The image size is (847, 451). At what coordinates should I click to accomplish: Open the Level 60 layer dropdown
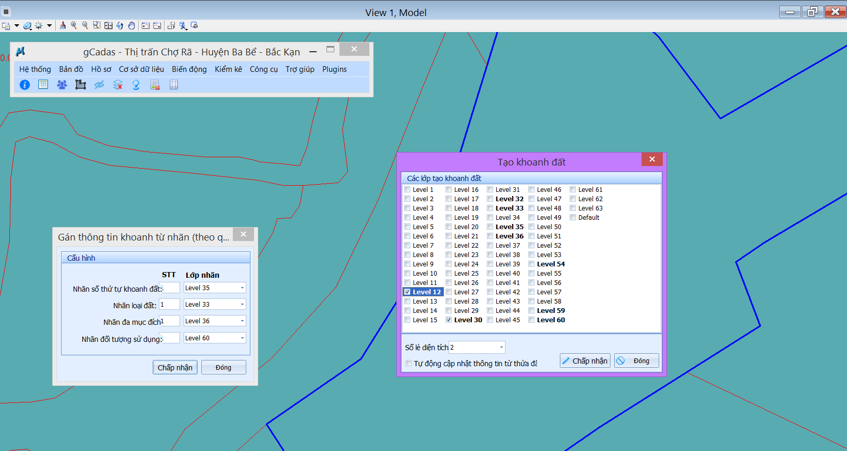[x=242, y=338]
